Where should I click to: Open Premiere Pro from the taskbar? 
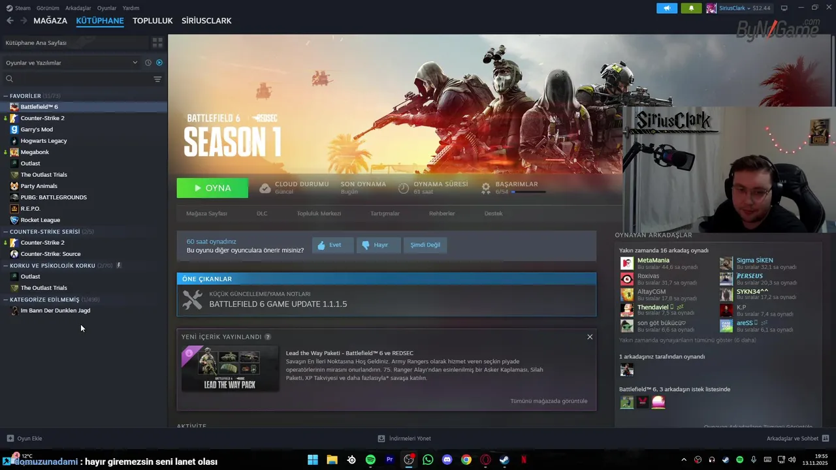390,460
